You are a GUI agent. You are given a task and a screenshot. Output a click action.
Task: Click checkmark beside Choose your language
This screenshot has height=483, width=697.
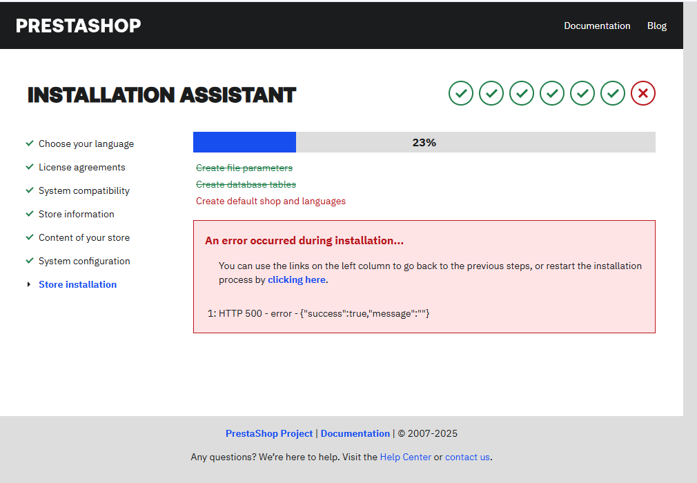coord(30,143)
